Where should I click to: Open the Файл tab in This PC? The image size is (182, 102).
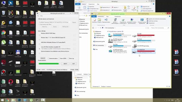94,16
